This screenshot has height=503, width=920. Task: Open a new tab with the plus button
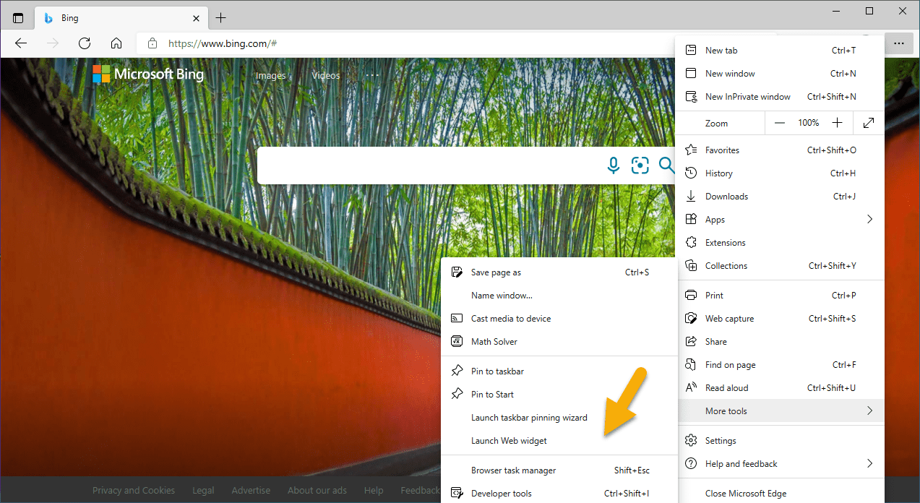[x=221, y=17]
